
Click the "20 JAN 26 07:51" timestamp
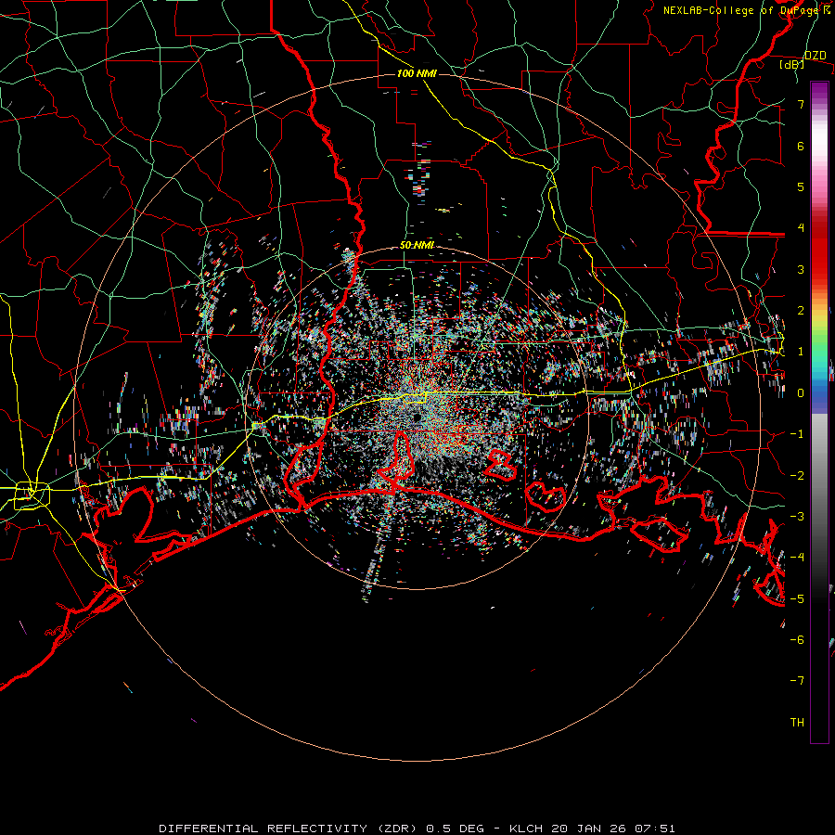[x=613, y=829]
